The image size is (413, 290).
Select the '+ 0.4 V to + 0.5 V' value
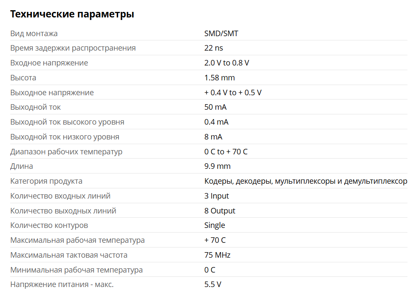[x=233, y=93]
